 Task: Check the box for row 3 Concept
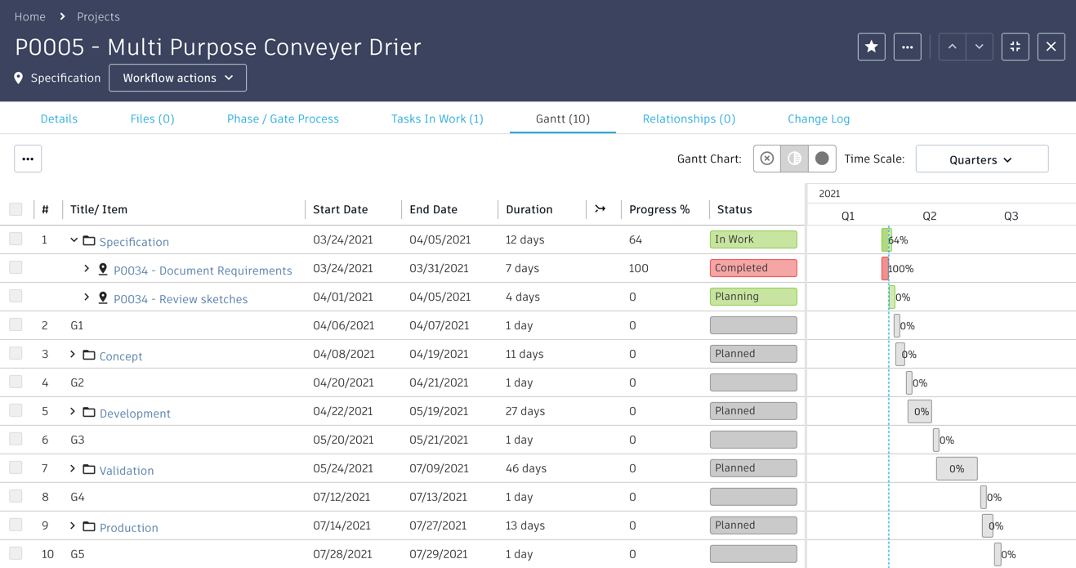pyautogui.click(x=16, y=353)
